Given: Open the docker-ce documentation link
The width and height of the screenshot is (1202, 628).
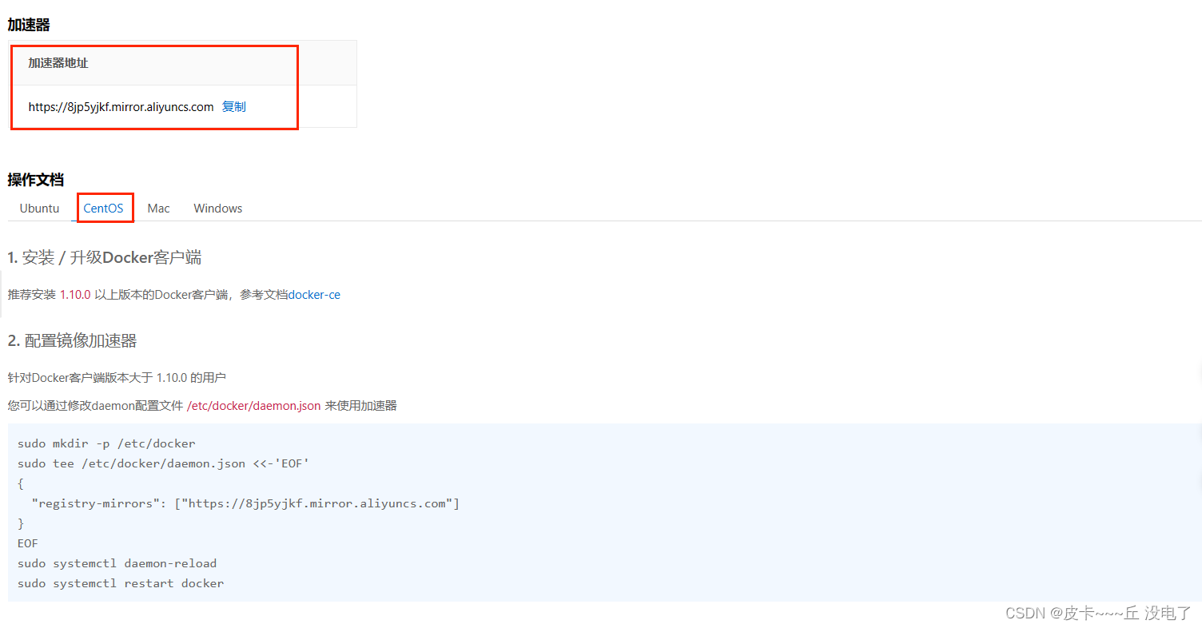Looking at the screenshot, I should pyautogui.click(x=314, y=295).
